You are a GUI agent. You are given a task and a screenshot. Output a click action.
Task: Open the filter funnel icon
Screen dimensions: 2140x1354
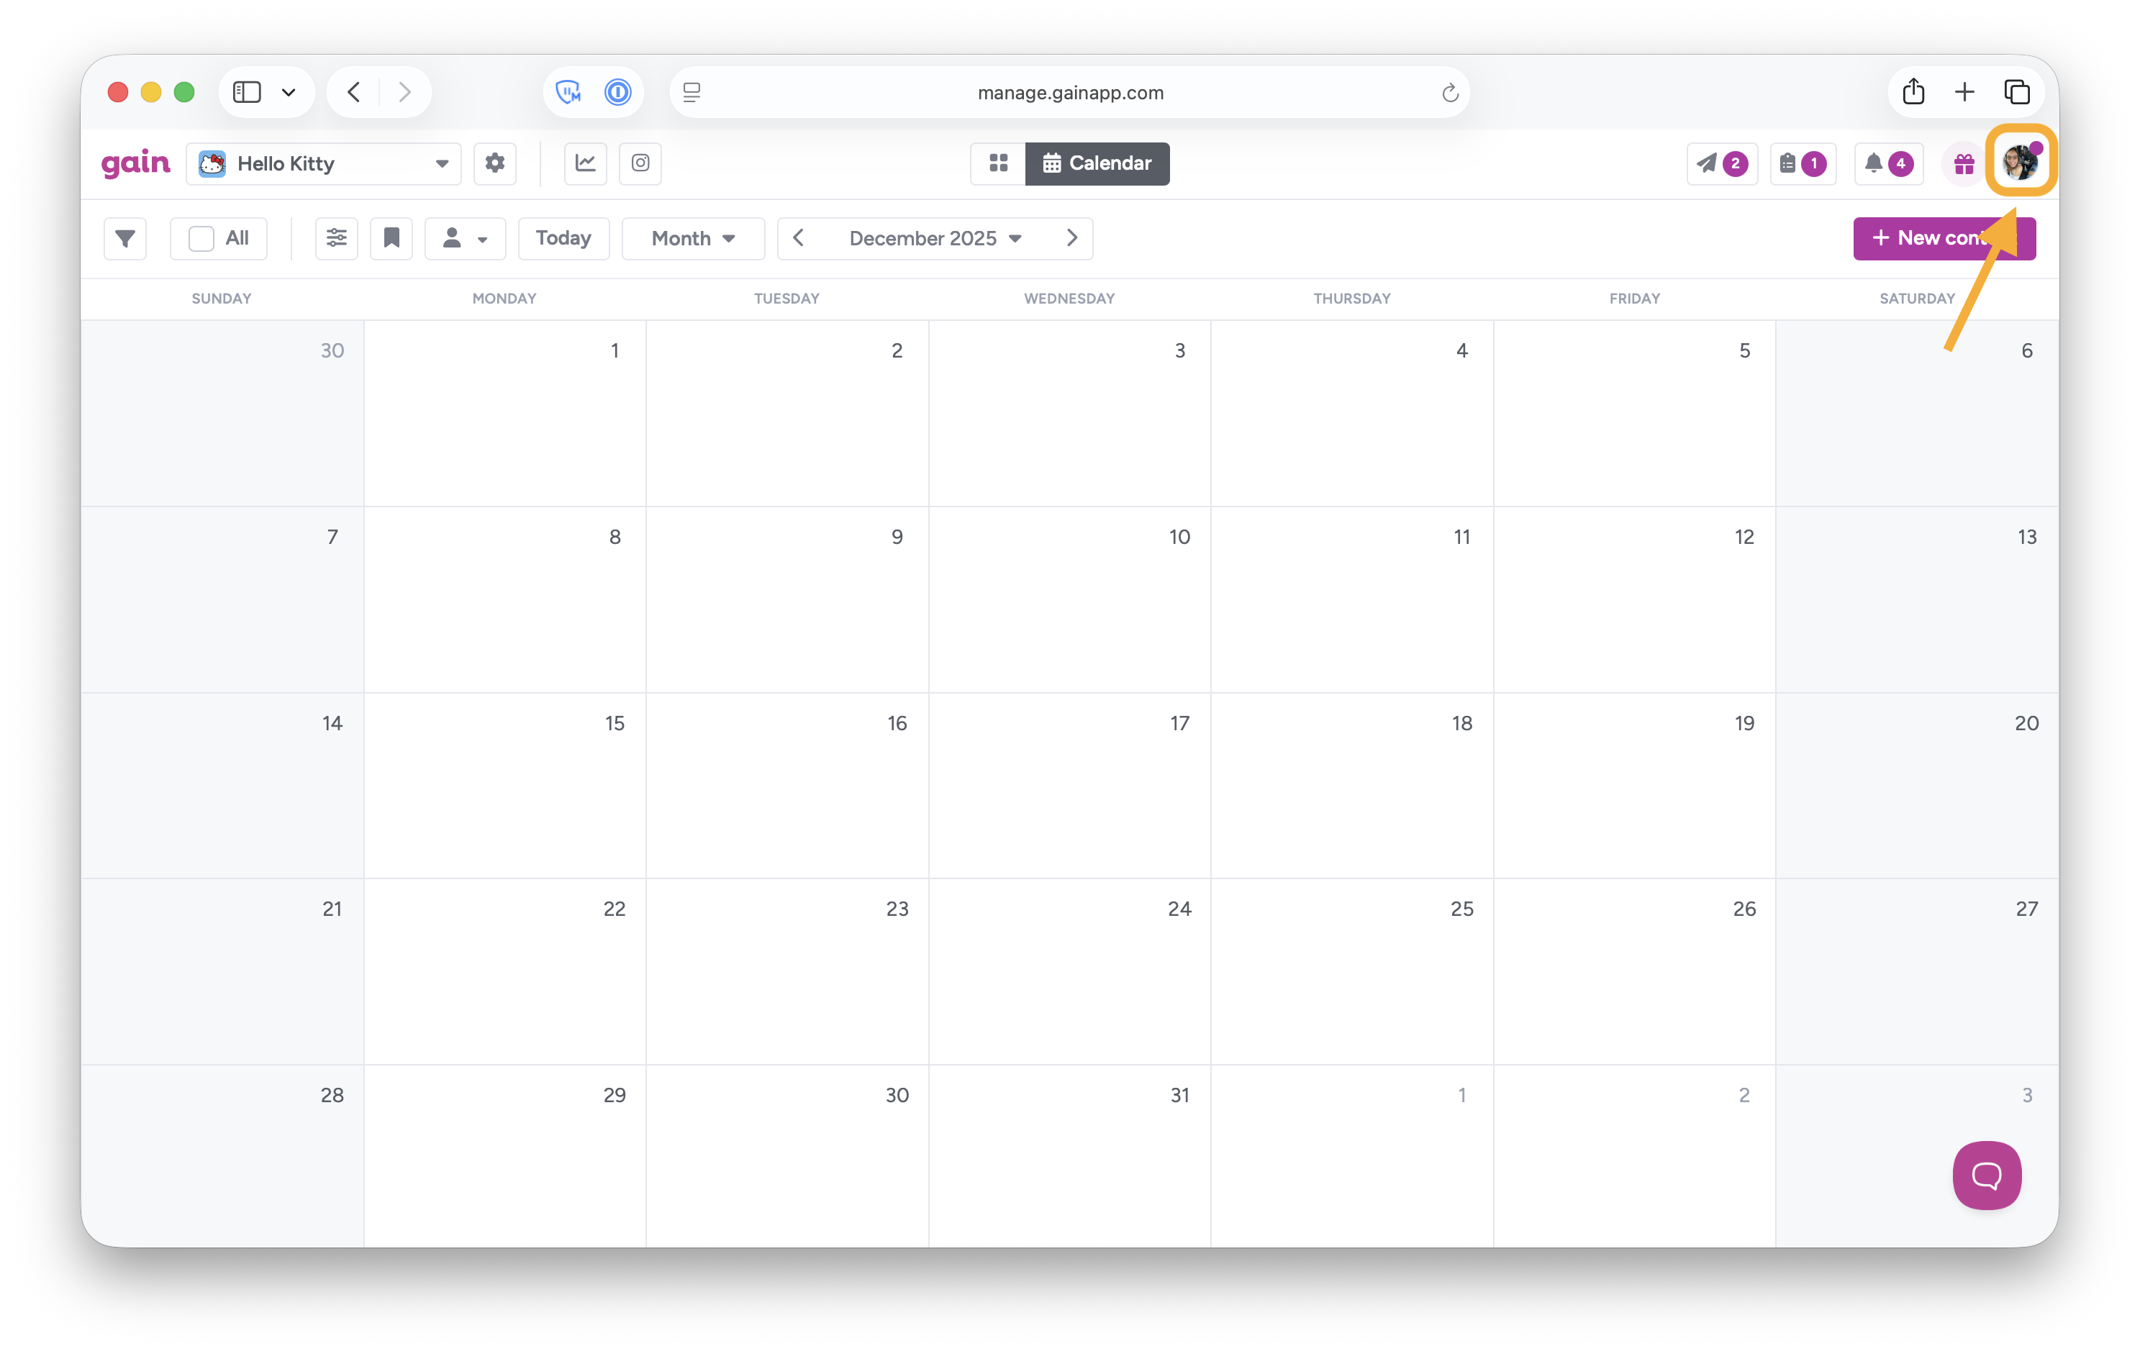(x=125, y=238)
